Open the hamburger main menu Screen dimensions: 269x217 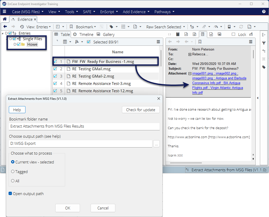point(5,12)
